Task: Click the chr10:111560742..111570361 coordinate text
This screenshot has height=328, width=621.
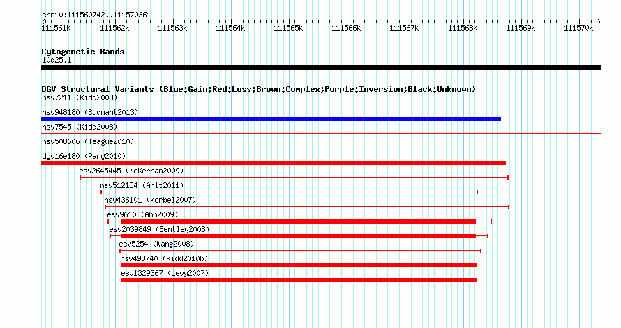Action: tap(96, 15)
